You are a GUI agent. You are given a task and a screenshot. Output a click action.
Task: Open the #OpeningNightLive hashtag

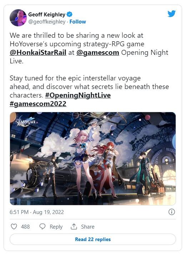78,95
